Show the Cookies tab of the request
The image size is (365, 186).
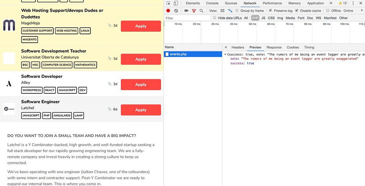[x=293, y=47]
